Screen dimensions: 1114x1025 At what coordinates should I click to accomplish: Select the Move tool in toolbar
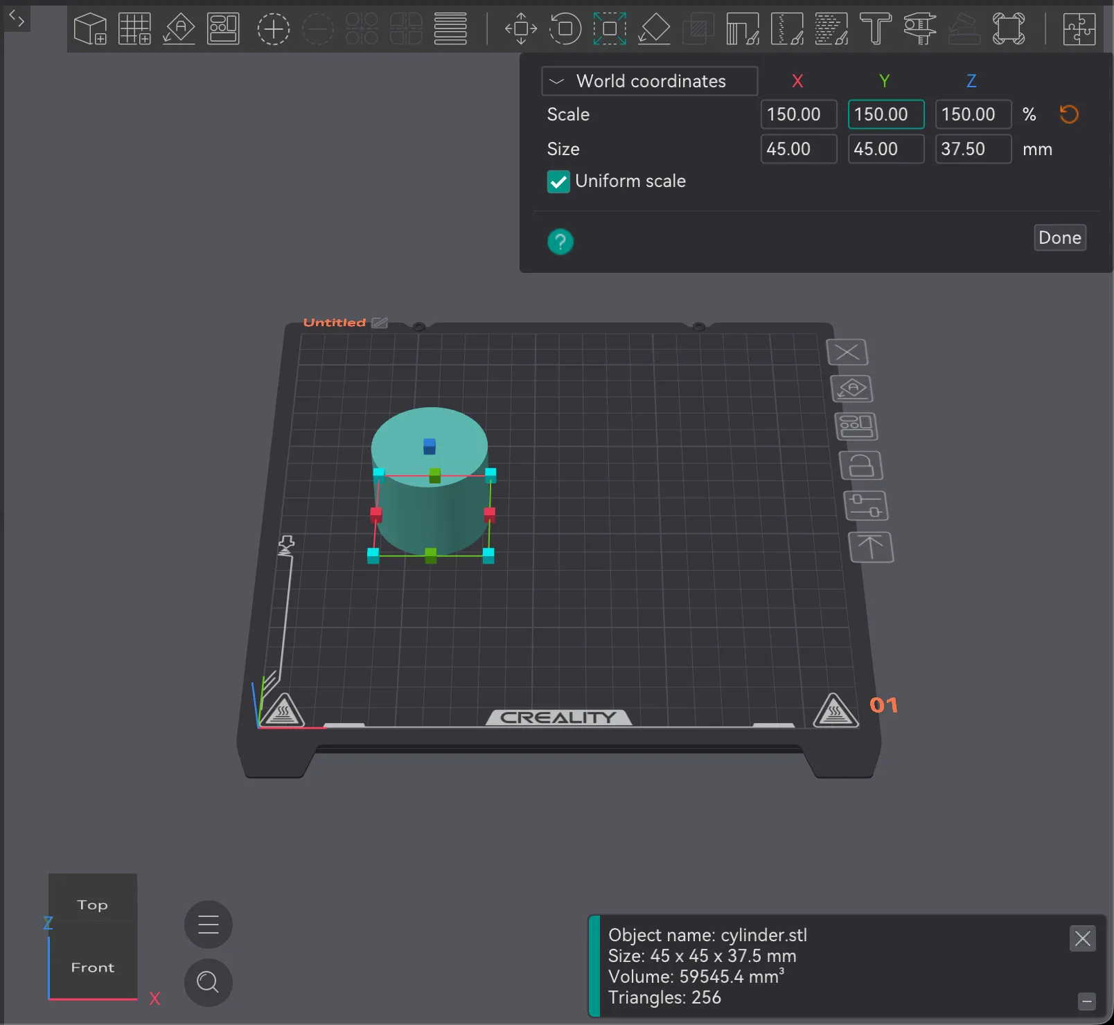521,29
